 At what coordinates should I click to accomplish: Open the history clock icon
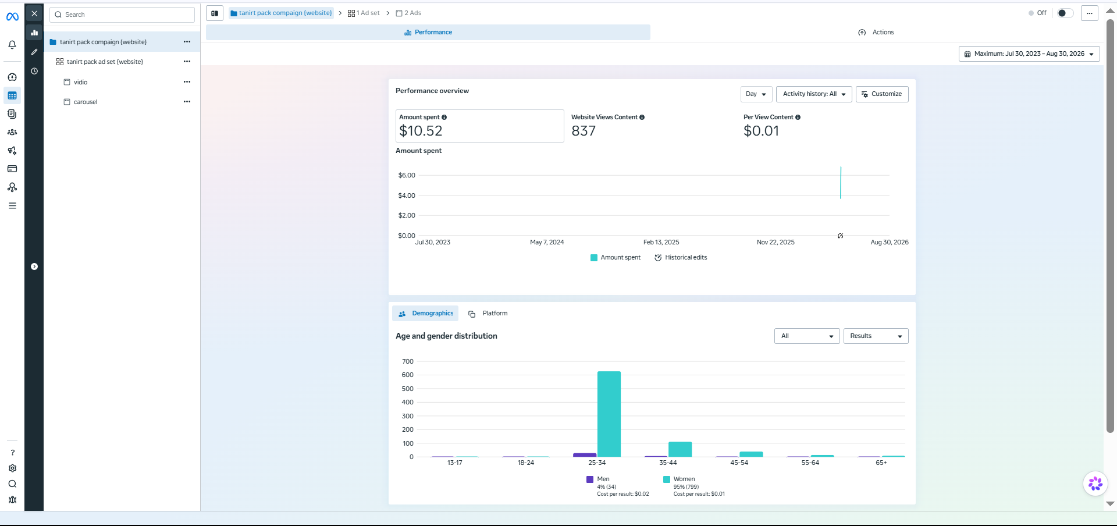[34, 71]
